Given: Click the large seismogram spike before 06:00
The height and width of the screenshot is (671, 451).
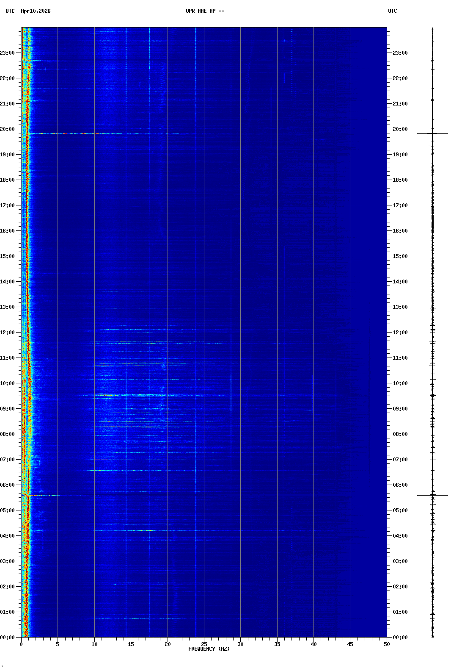Looking at the screenshot, I should [432, 495].
